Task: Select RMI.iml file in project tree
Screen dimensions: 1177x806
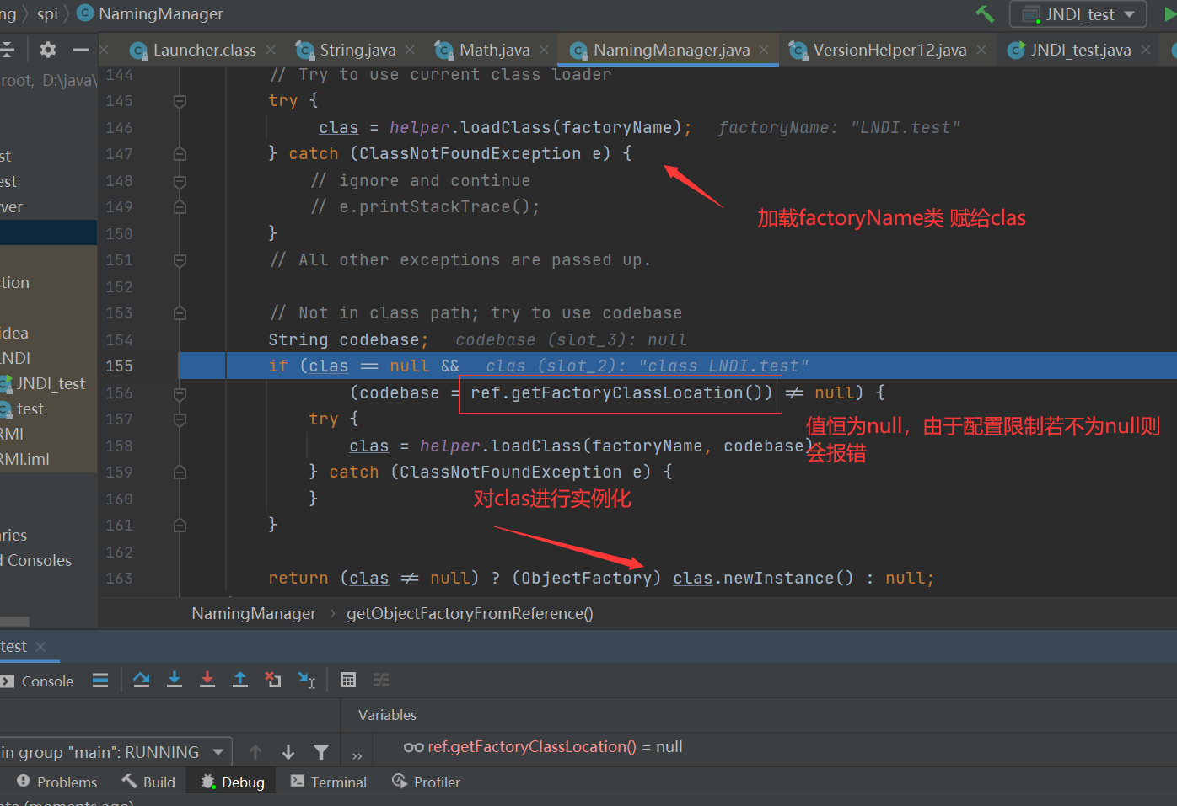Action: coord(24,460)
